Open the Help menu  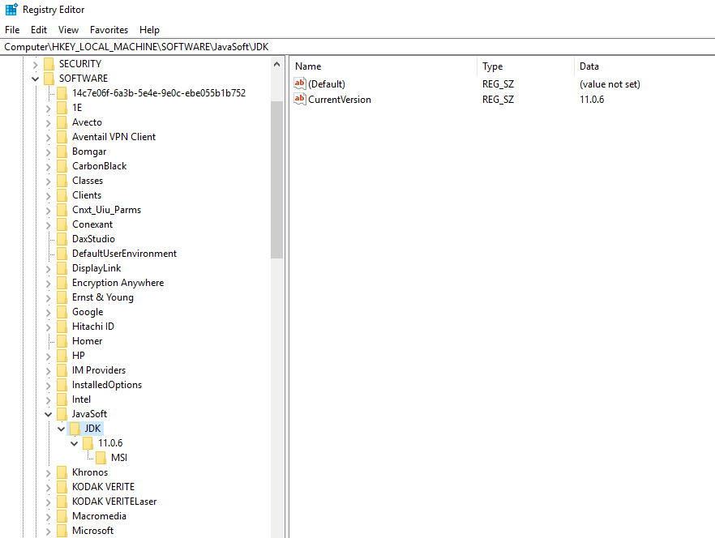click(149, 30)
